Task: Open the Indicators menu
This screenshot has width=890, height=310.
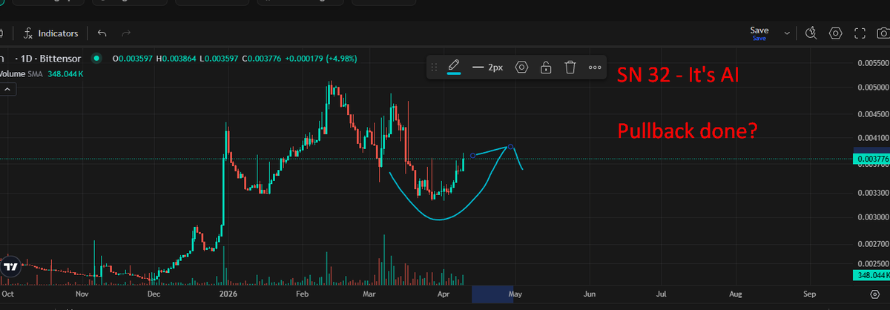Action: [50, 33]
